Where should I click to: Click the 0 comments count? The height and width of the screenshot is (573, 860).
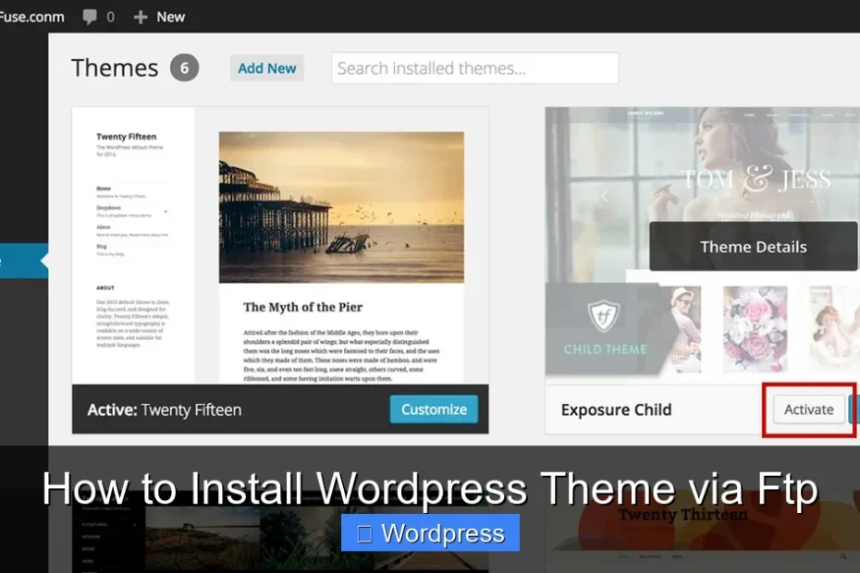pos(110,18)
